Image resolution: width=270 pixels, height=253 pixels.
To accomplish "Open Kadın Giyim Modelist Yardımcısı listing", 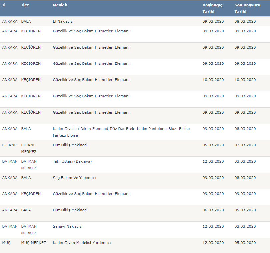I will [x=82, y=243].
